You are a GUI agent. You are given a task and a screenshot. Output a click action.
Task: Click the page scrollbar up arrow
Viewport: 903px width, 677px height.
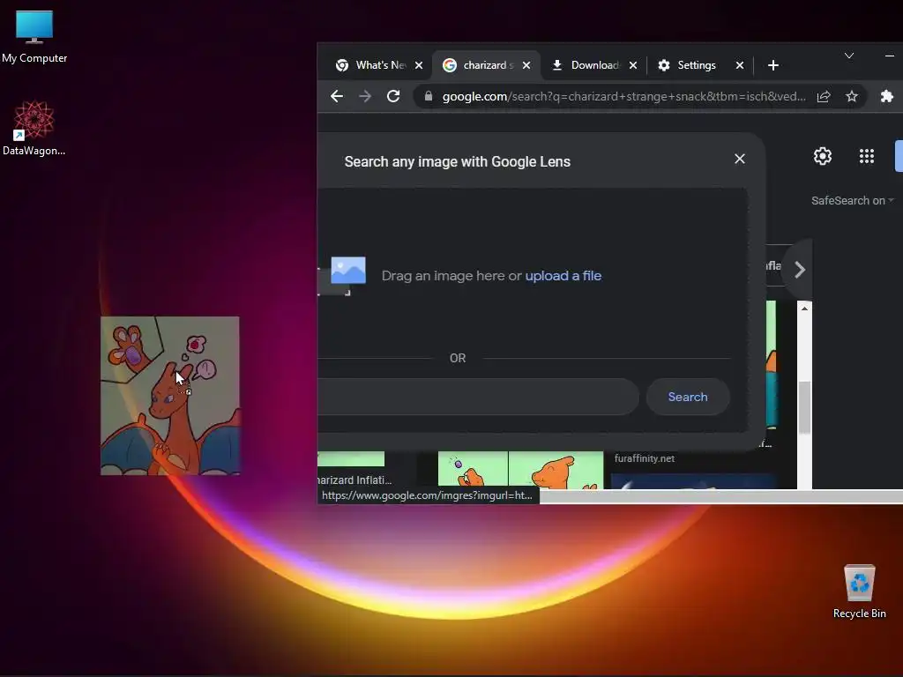coord(804,309)
